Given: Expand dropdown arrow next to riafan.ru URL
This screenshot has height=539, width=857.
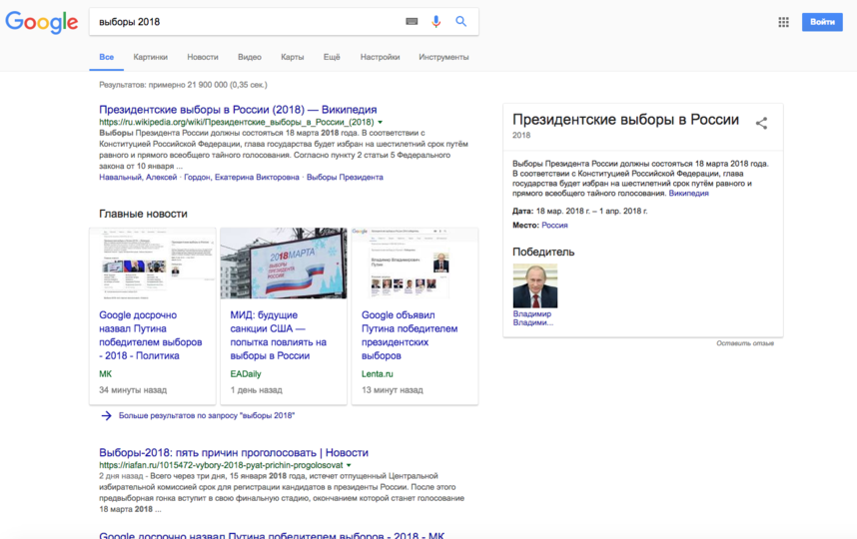Looking at the screenshot, I should [349, 465].
